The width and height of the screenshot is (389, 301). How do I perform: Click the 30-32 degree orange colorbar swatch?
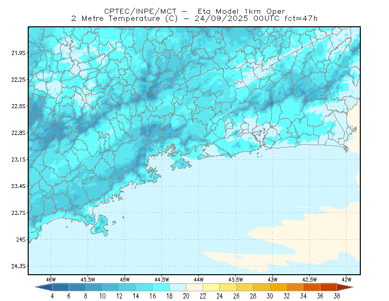[x=278, y=287]
